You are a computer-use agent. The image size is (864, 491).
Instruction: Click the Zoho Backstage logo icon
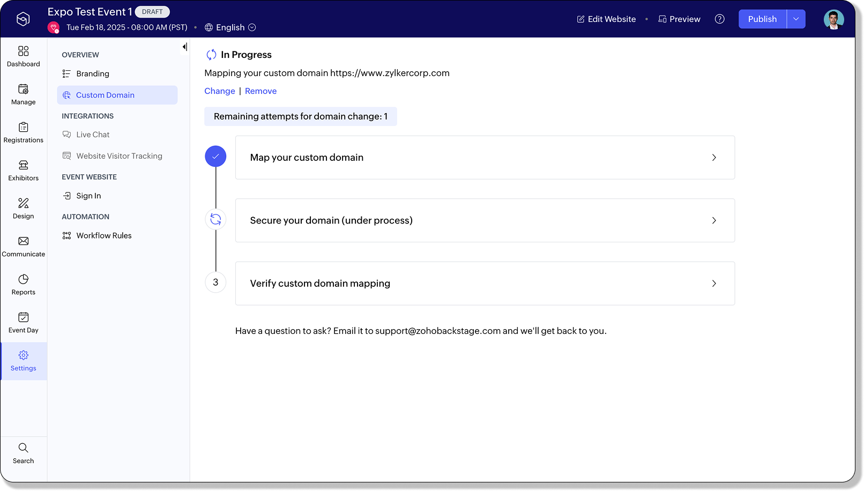point(23,19)
